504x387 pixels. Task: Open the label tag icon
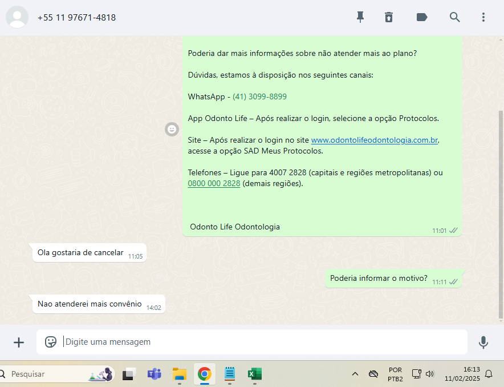[422, 17]
